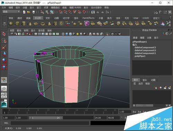Click the Open Scene folder icon
173x131 pixels.
tap(28, 12)
